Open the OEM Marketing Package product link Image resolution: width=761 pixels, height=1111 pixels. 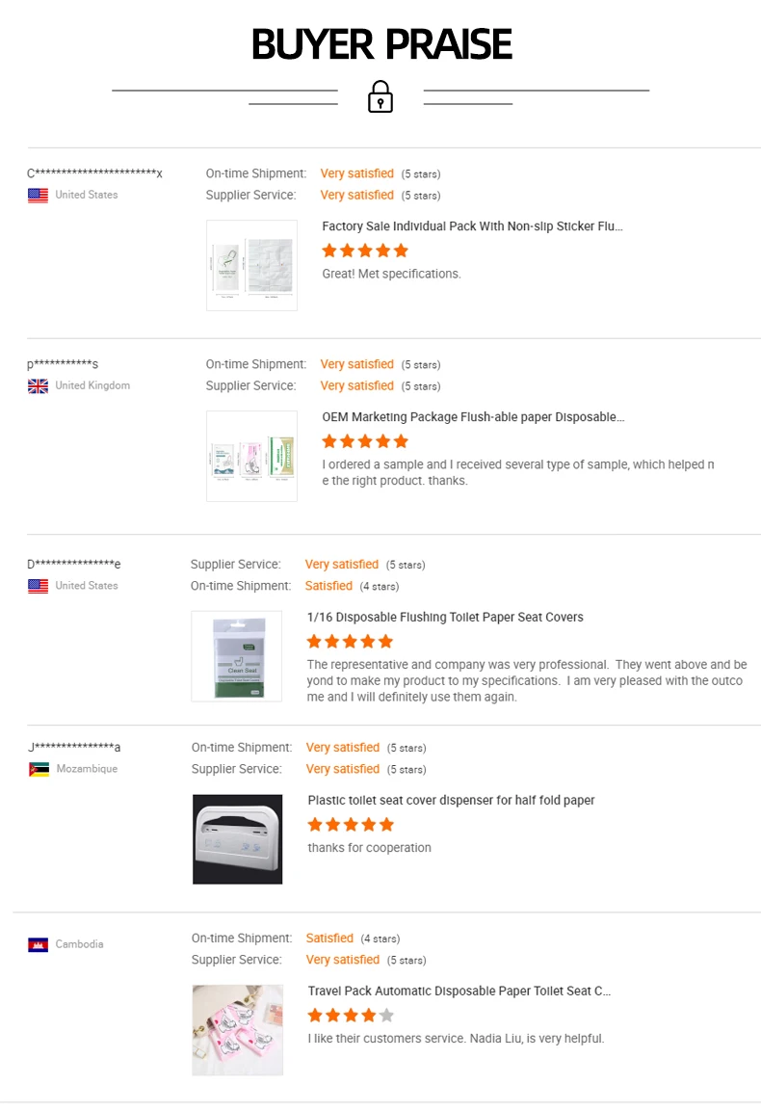473,417
